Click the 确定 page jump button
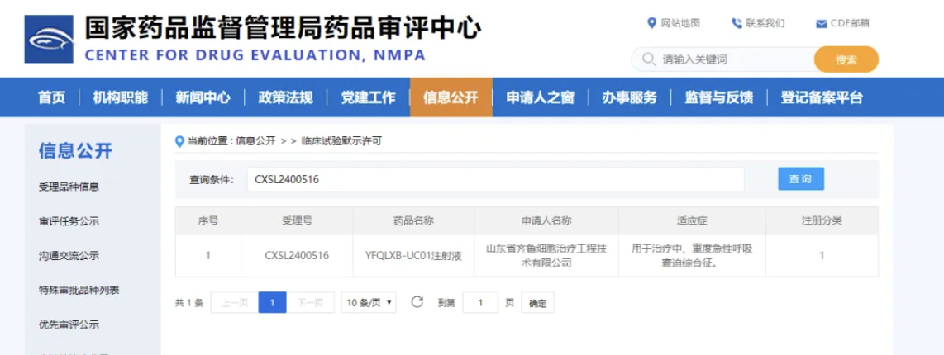 (537, 303)
